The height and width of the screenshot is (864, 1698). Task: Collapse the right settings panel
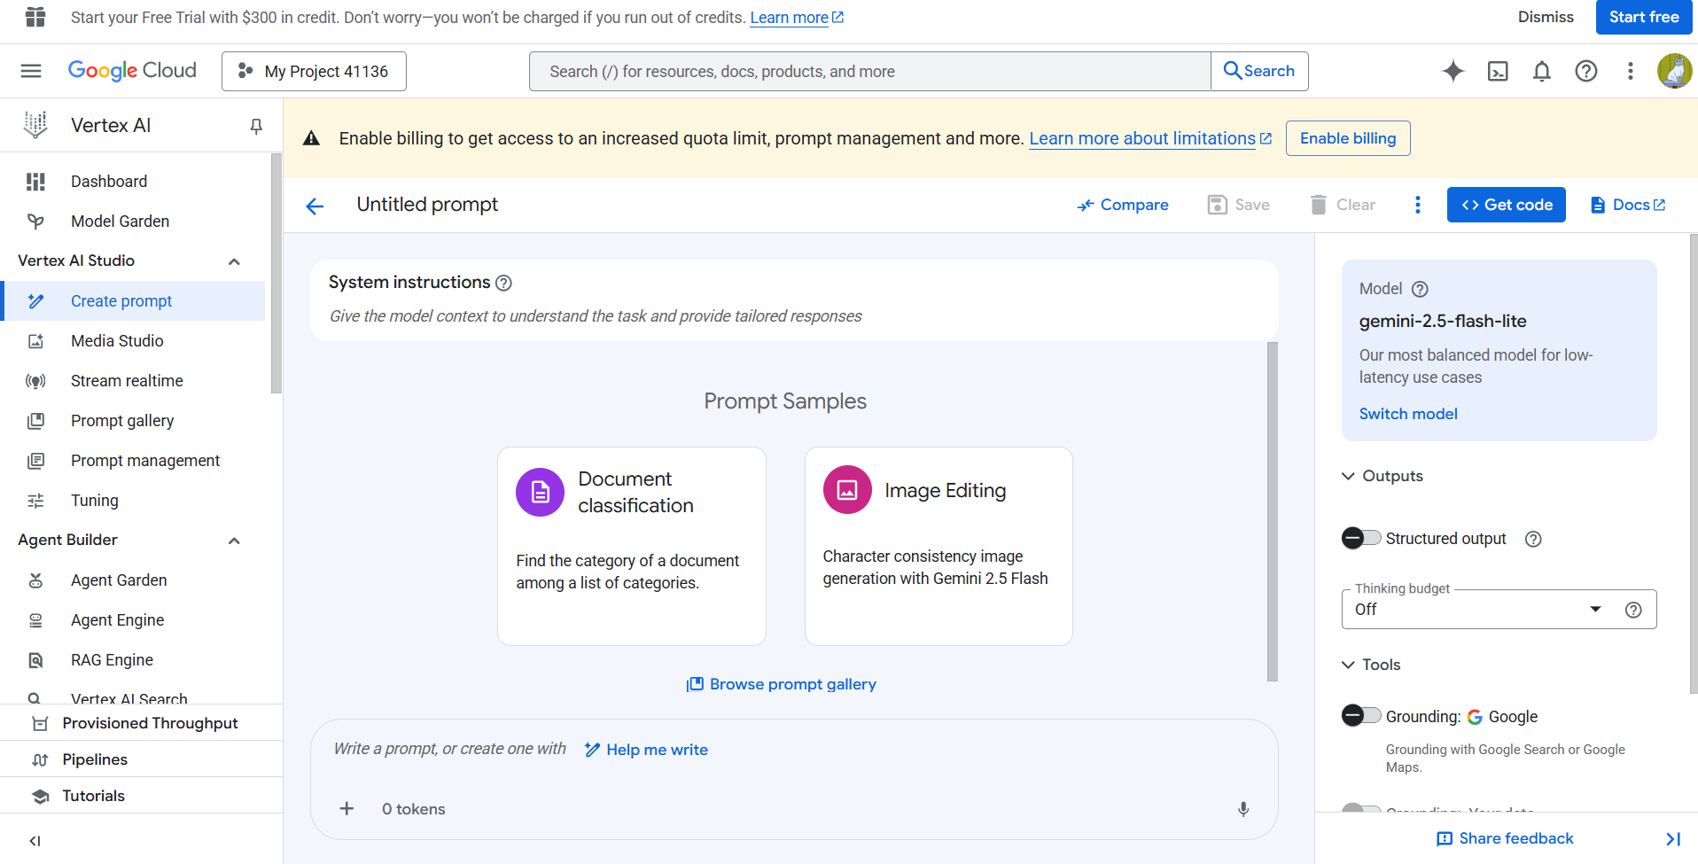[x=1673, y=839]
